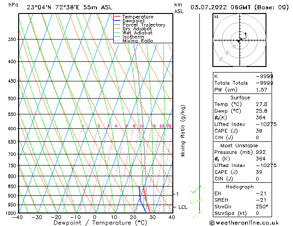Click the LCL marker label
Image resolution: width=293 pixels, height=226 pixels.
183,207
